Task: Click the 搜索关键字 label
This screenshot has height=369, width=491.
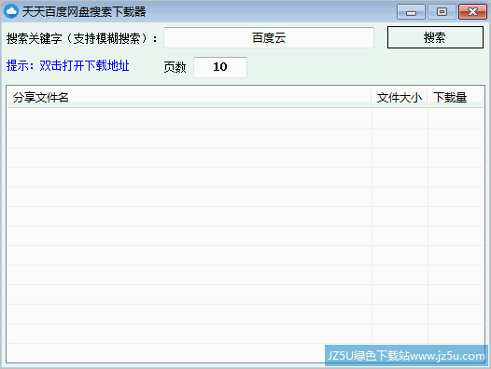Action: [82, 38]
